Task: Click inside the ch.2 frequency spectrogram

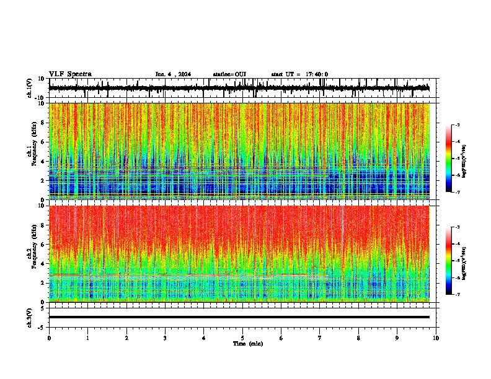Action: 239,254
